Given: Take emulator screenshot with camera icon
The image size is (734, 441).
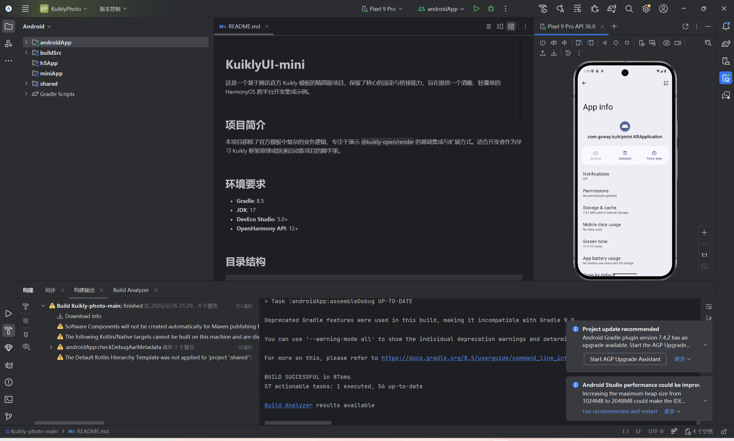Looking at the screenshot, I should tap(666, 43).
